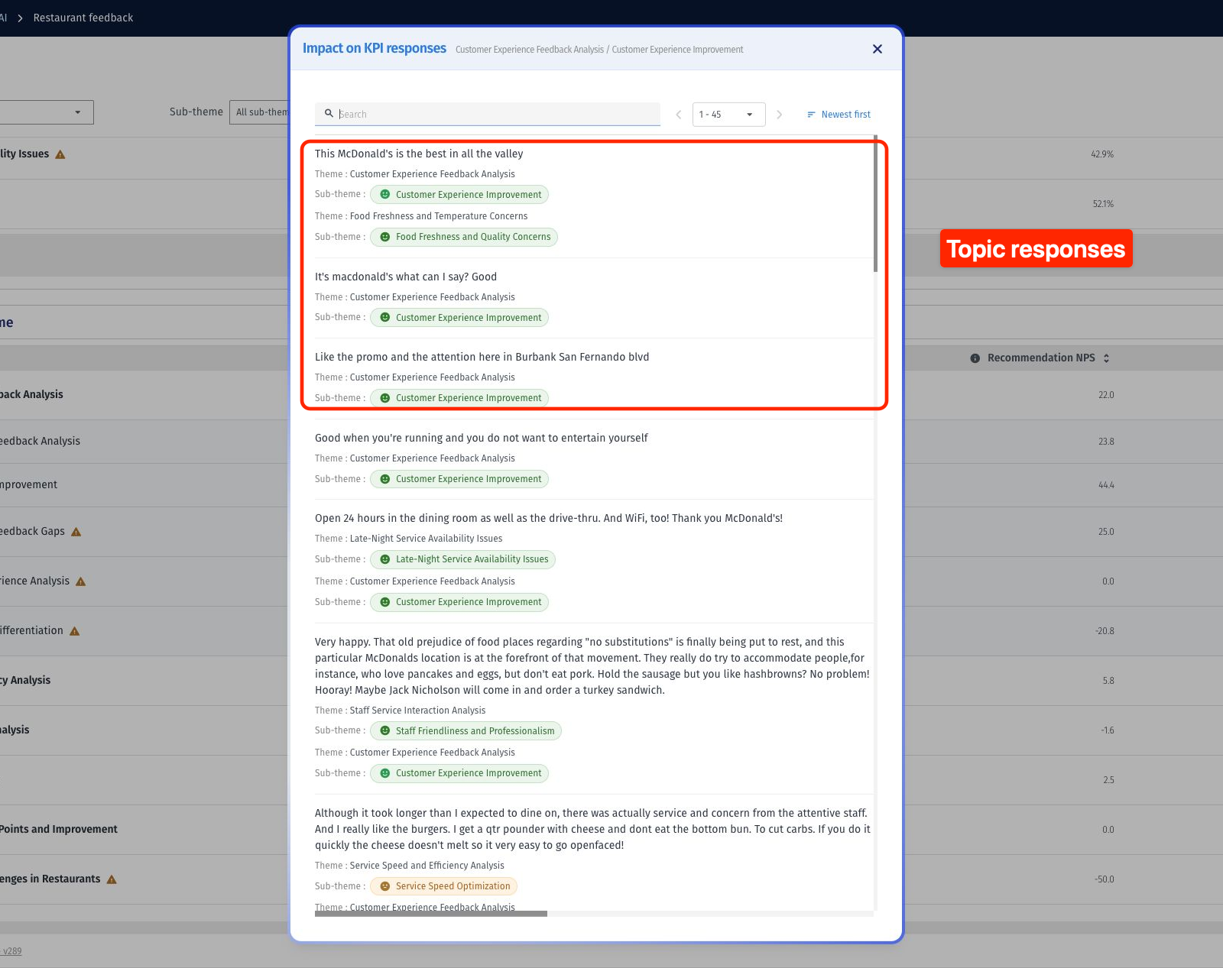The width and height of the screenshot is (1223, 968).
Task: Click info icon next to Recommendation NPS
Action: (975, 358)
